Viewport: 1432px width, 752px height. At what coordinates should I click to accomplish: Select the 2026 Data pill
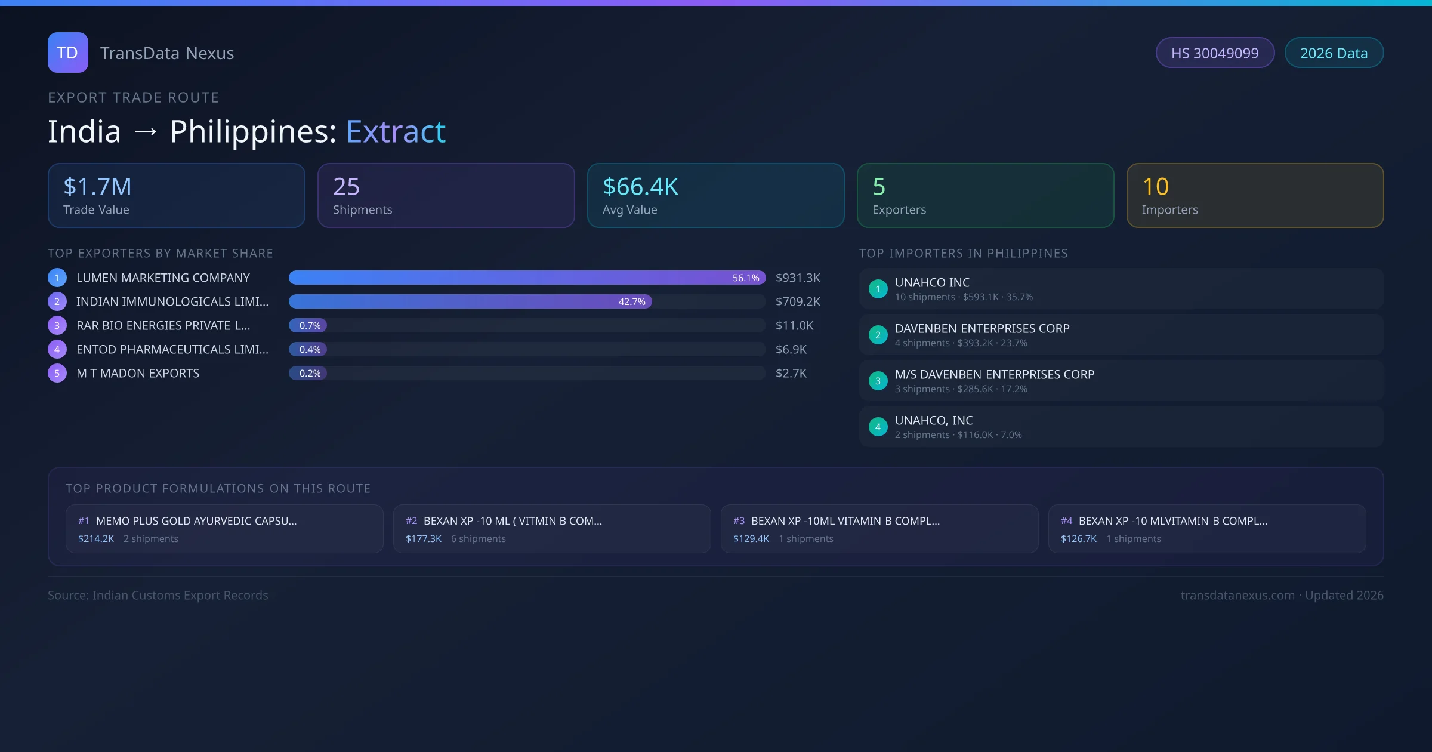(x=1334, y=53)
